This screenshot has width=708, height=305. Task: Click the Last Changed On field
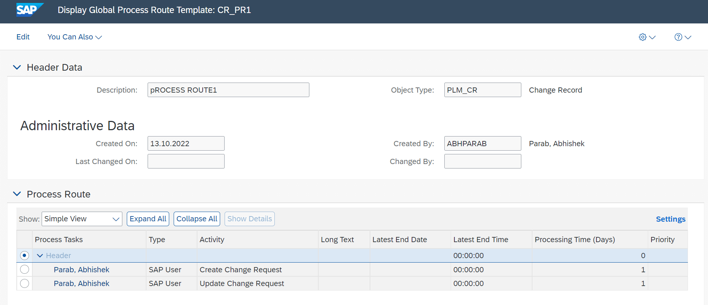186,161
